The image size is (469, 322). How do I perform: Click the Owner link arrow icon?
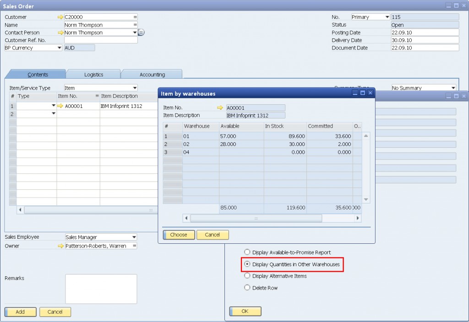tap(60, 246)
